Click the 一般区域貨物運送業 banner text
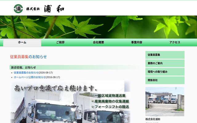The height and width of the screenshot is (123, 197). pyautogui.click(x=110, y=96)
